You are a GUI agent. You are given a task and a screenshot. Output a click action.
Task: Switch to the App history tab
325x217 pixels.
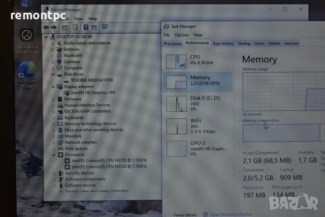point(223,43)
